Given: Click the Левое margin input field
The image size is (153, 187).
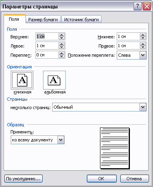Looking at the screenshot, I should [47, 46].
